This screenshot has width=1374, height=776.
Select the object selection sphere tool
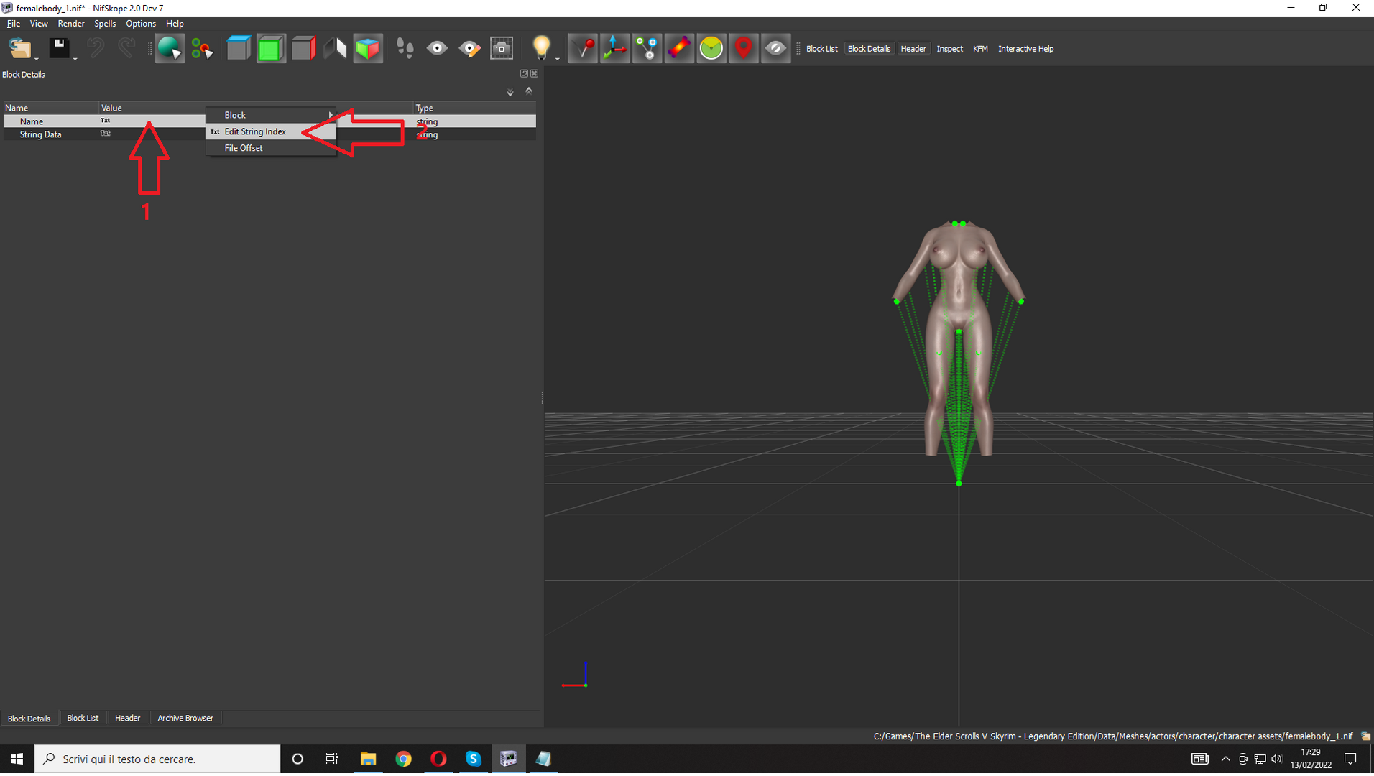click(170, 48)
